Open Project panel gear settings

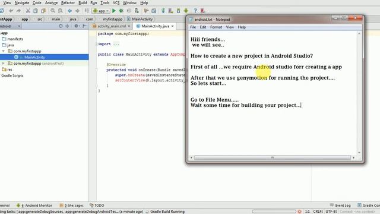tap(77, 26)
